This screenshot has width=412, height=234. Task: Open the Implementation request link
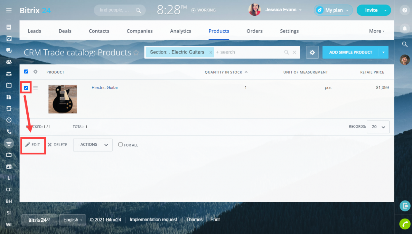click(x=153, y=219)
